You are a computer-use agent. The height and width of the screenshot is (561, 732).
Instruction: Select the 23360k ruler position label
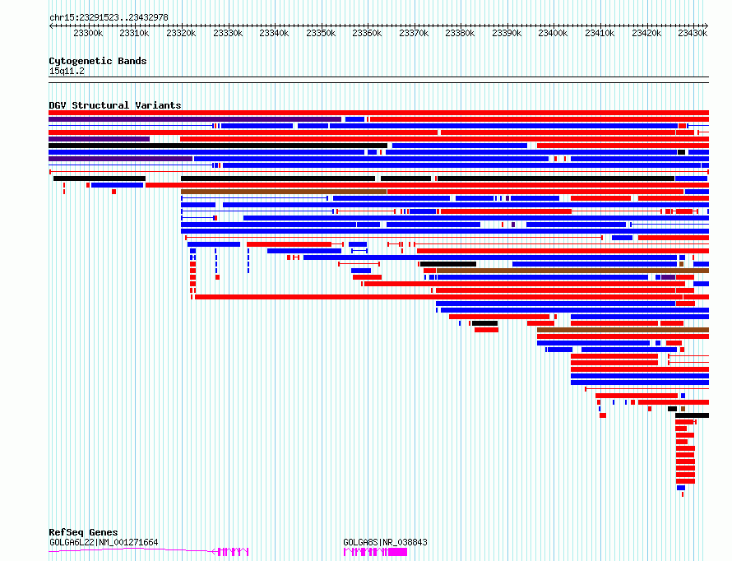point(367,33)
